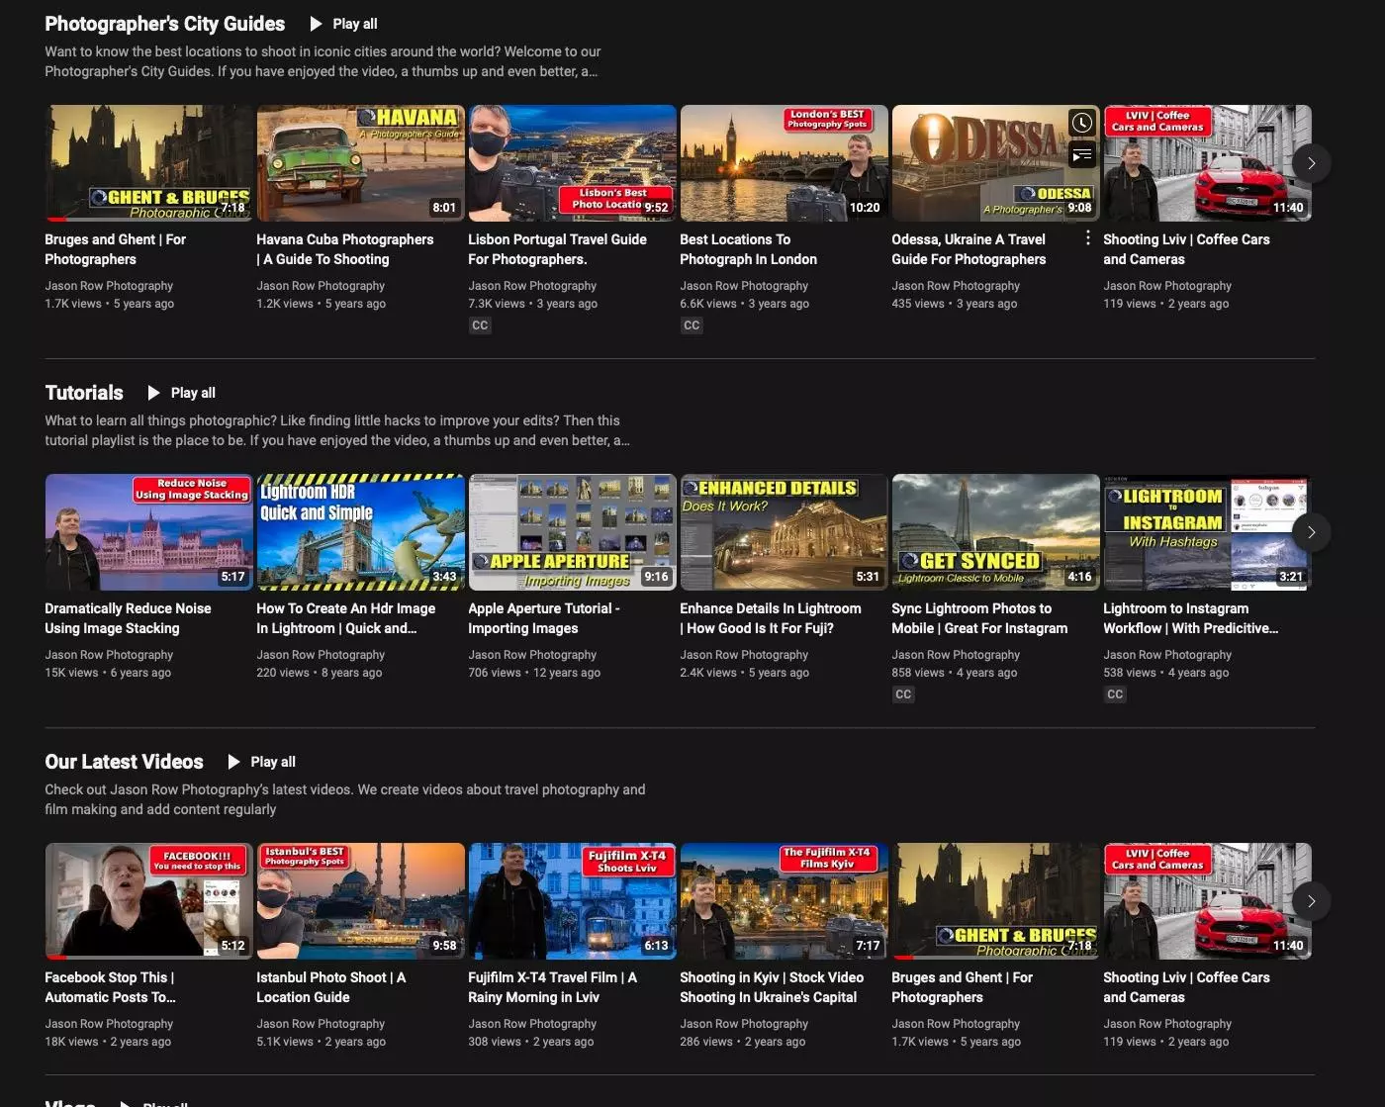This screenshot has height=1107, width=1385.
Task: Click title Shooting in Kyiv Stock Video
Action: (772, 987)
